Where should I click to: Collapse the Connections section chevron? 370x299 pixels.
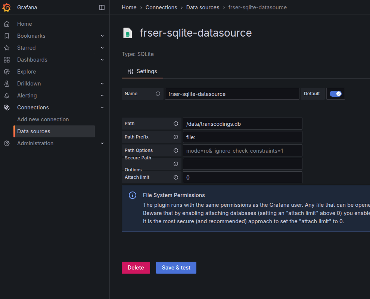pos(102,108)
